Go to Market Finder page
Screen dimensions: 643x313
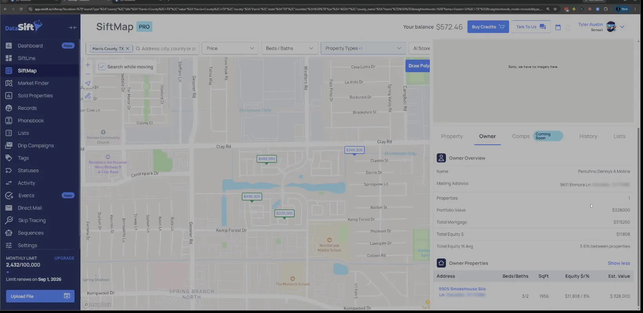33,83
